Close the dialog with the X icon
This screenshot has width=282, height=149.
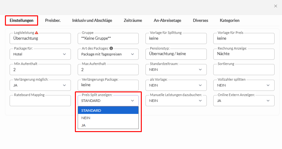click(275, 6)
